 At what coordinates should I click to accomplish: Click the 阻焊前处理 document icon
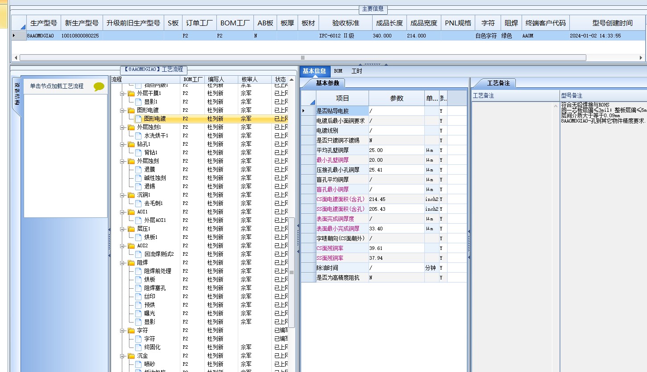[138, 271]
